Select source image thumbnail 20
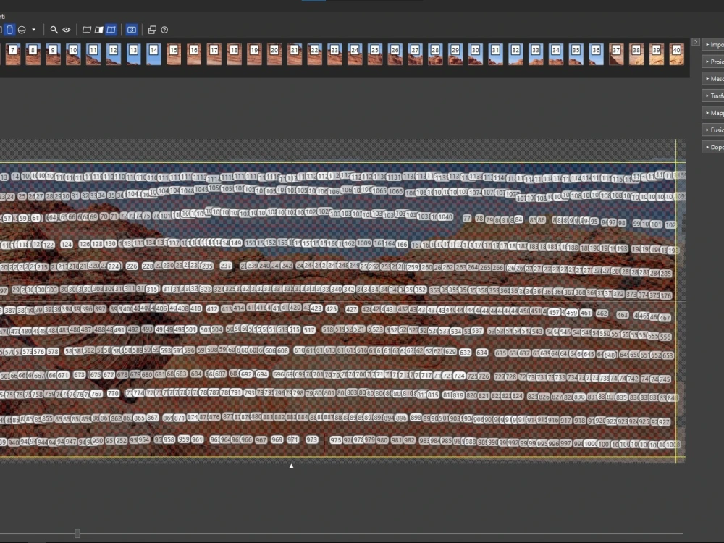 point(274,54)
